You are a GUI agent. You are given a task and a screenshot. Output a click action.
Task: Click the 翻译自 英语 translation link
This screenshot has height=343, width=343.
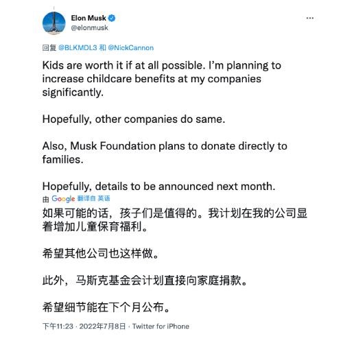(x=93, y=198)
